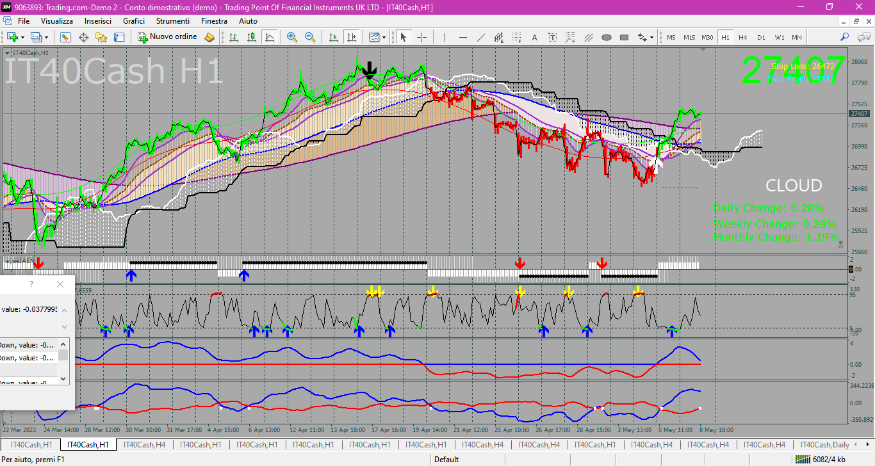
Task: Restore the inner chart window
Action: [x=856, y=21]
